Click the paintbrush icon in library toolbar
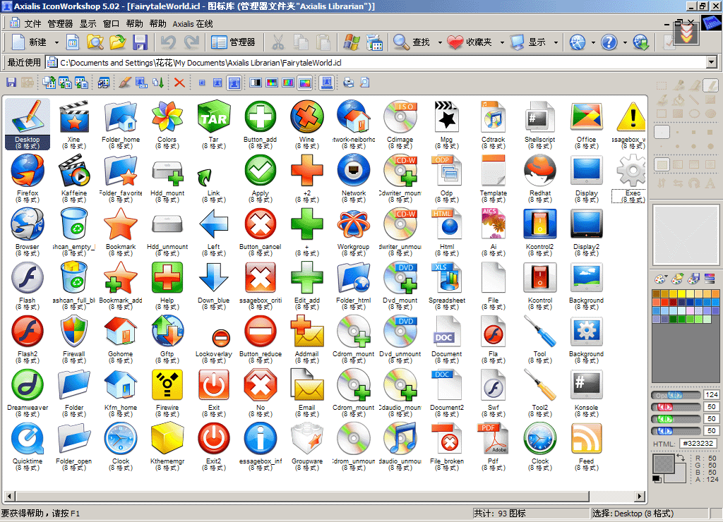Screen dimensions: 723x522 coord(125,83)
